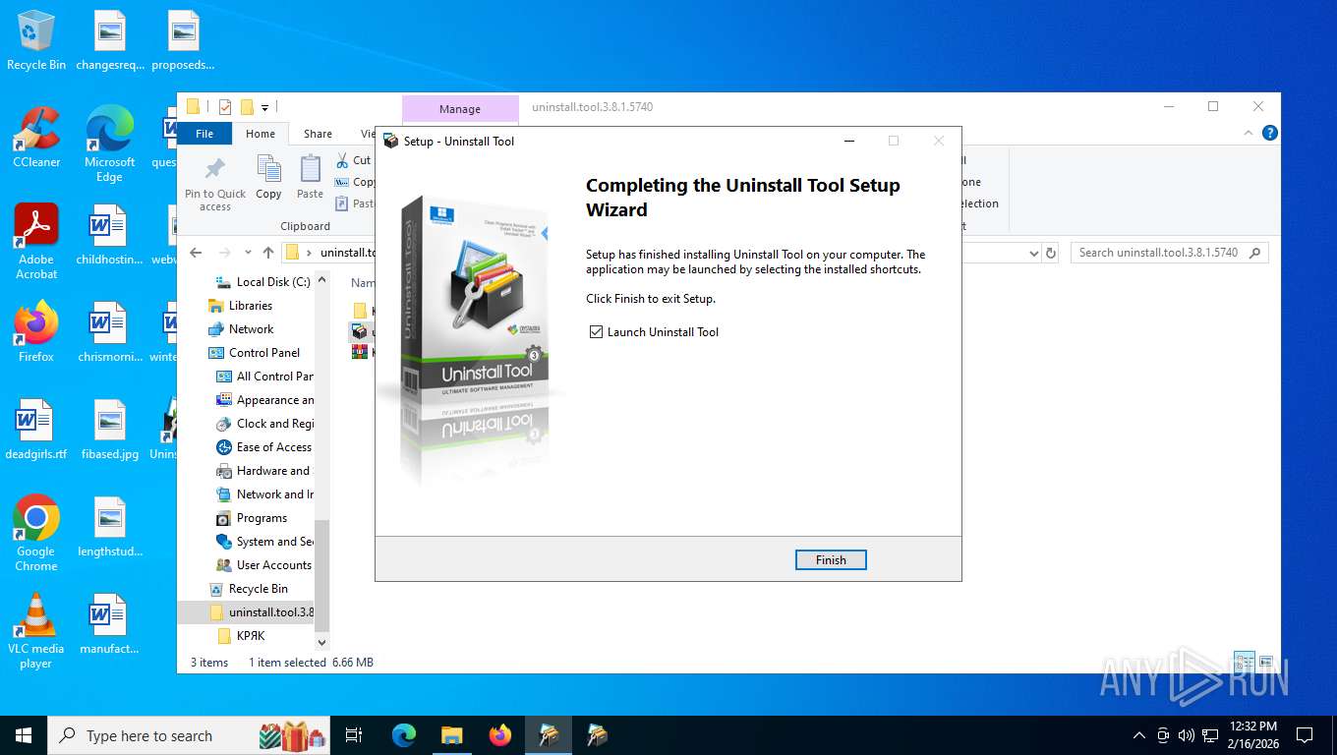Click the Back arrow in Explorer
Screen dimensions: 1337x755
(196, 253)
